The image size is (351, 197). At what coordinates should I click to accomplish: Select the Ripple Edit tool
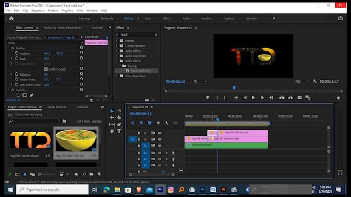112,118
